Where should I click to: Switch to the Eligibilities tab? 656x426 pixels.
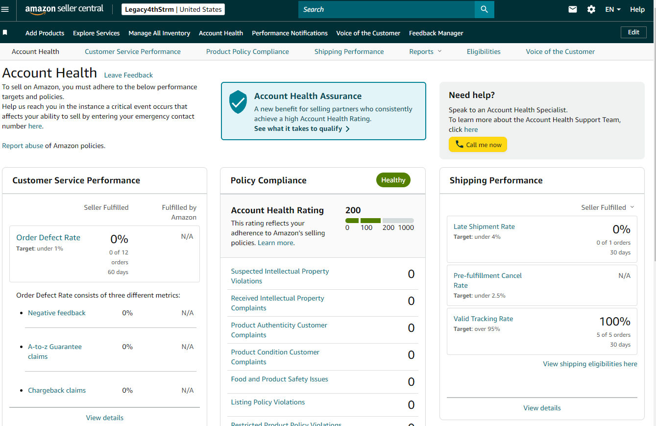coord(484,51)
